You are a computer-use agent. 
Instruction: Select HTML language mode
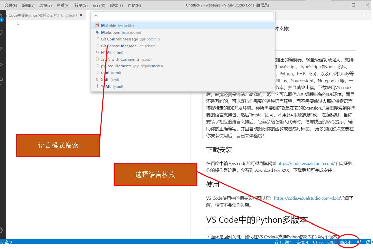pyautogui.click(x=183, y=53)
